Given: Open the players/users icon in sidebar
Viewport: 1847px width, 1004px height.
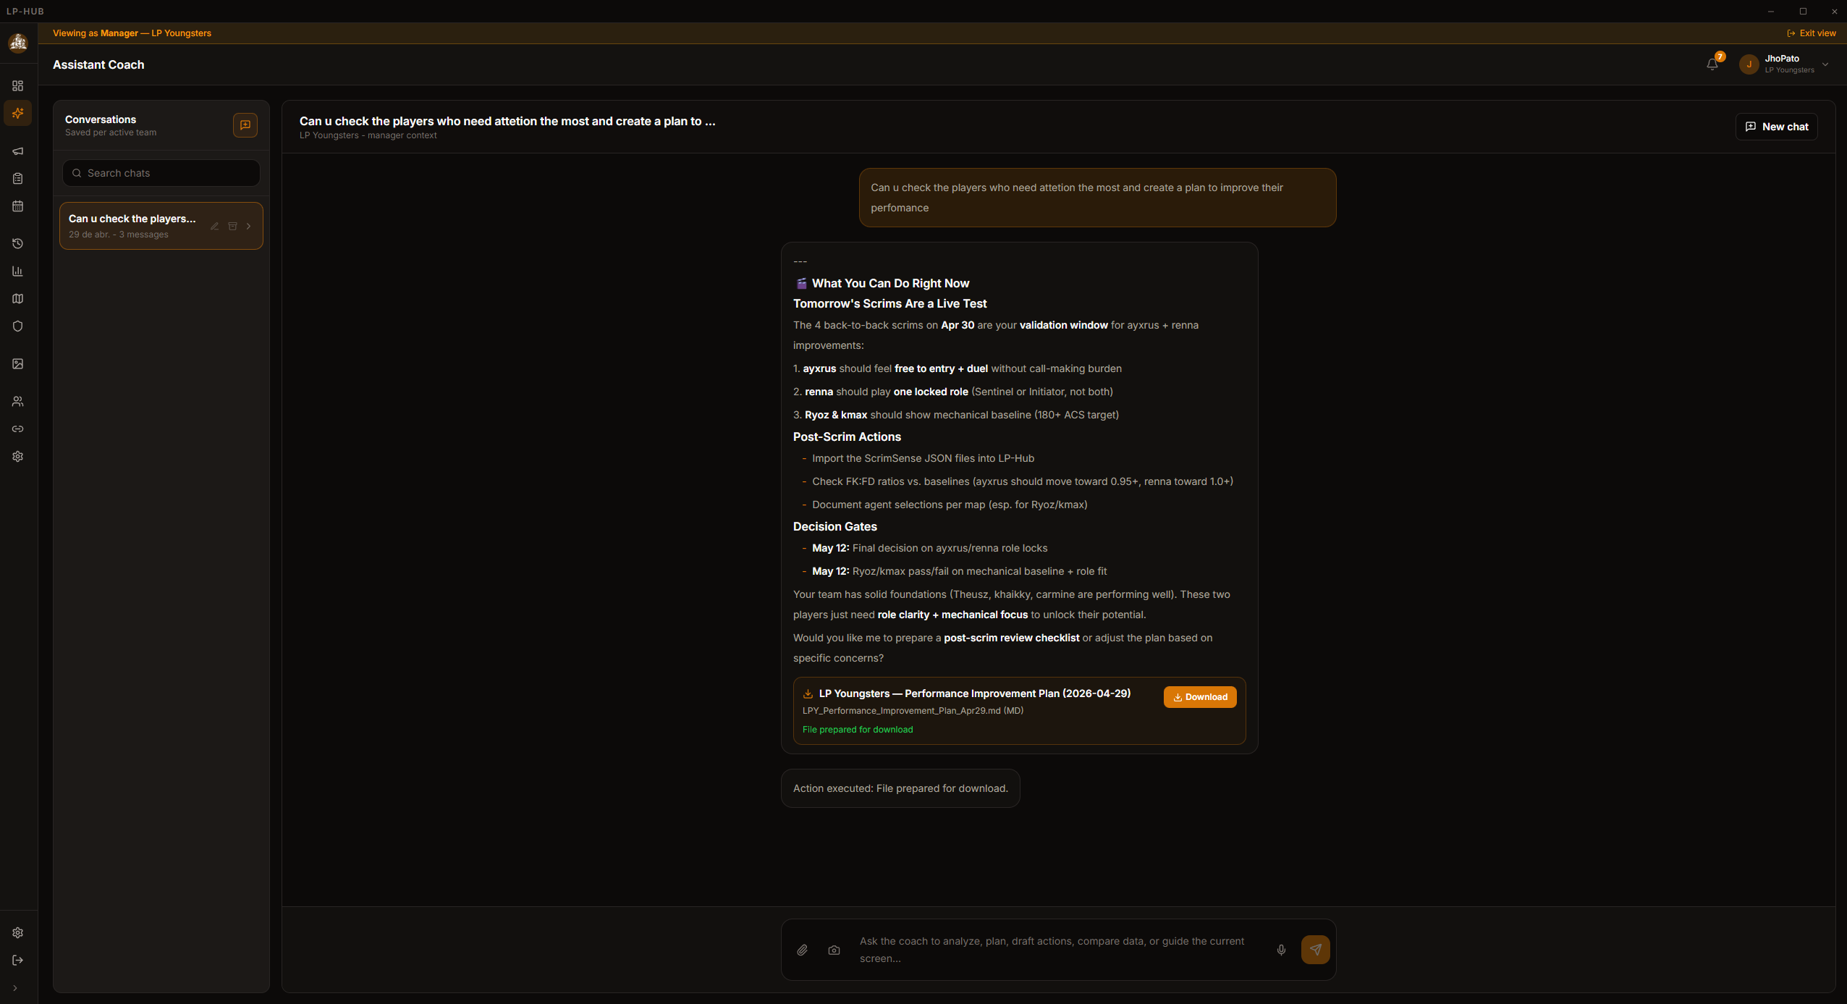Looking at the screenshot, I should pyautogui.click(x=18, y=402).
